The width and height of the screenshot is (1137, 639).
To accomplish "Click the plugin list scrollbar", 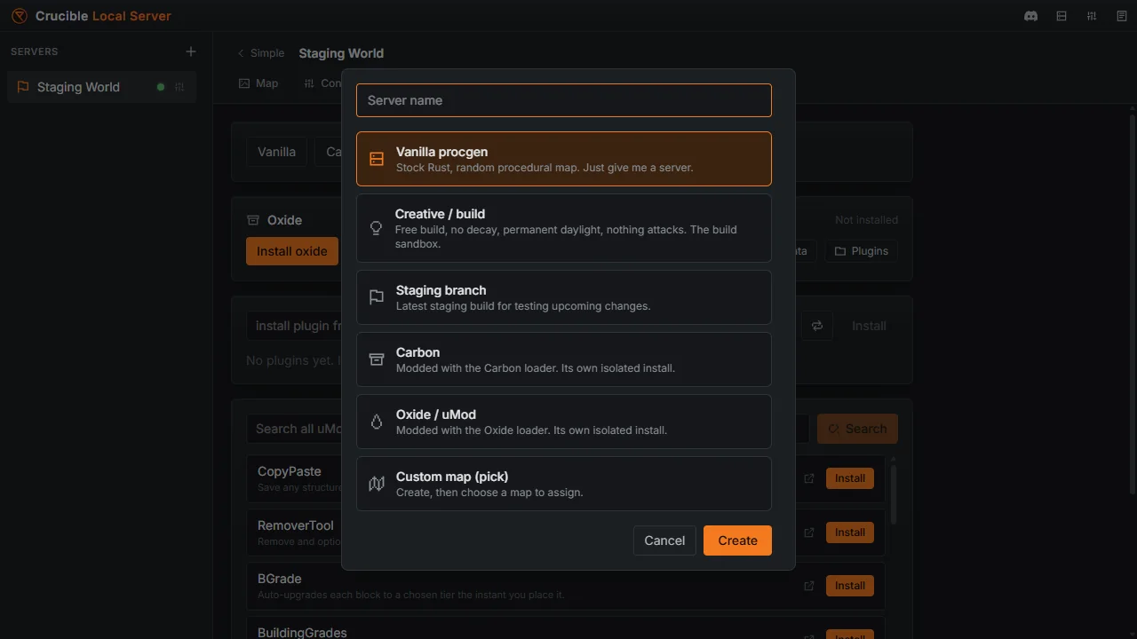I will click(x=893, y=494).
